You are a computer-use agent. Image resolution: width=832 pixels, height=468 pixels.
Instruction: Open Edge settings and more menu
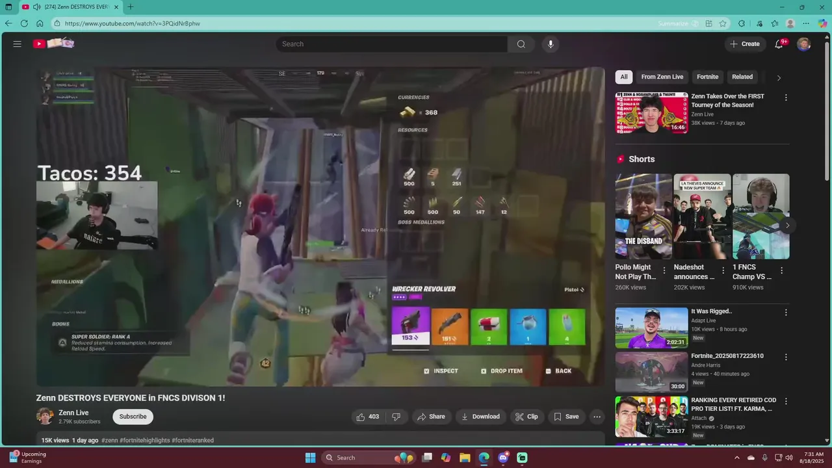pyautogui.click(x=806, y=23)
